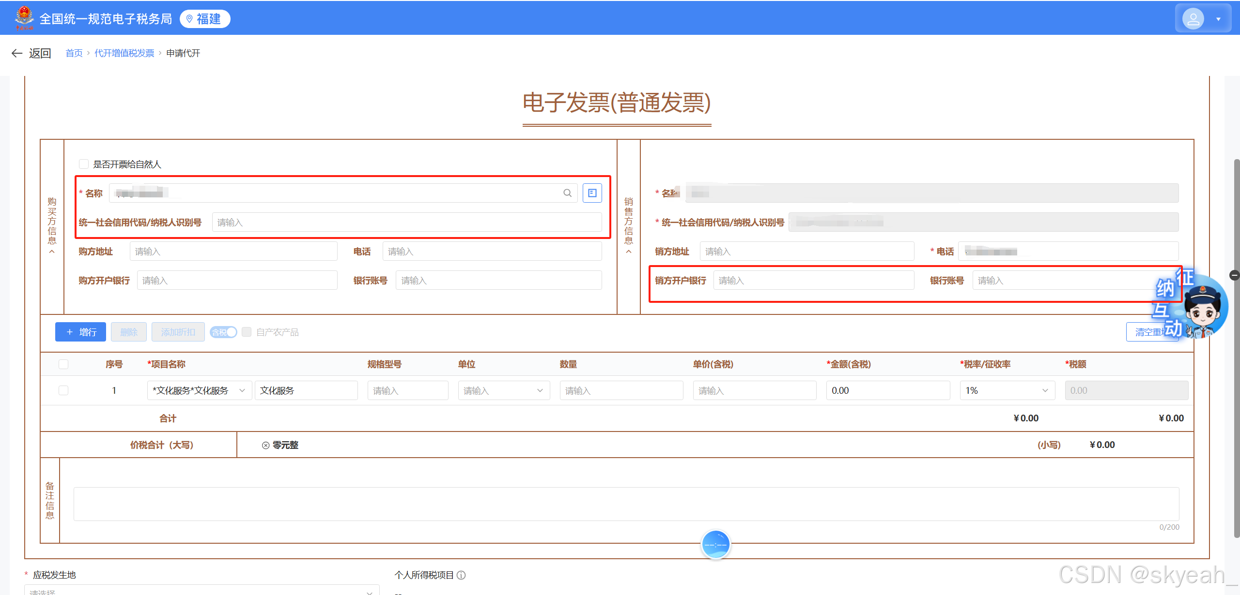Toggle the 含税 switch off
1240x595 pixels.
pos(223,332)
